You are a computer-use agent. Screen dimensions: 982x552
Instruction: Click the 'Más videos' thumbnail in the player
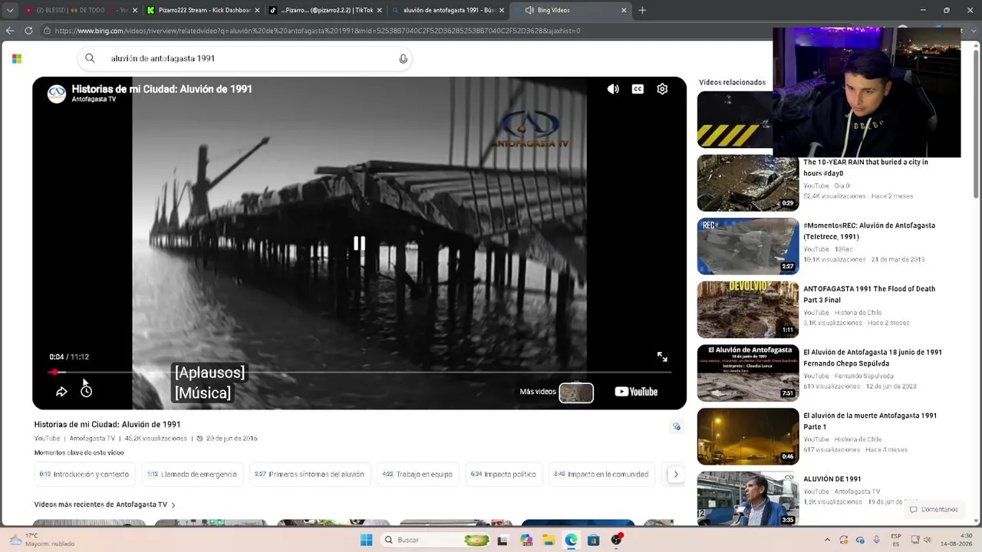576,393
